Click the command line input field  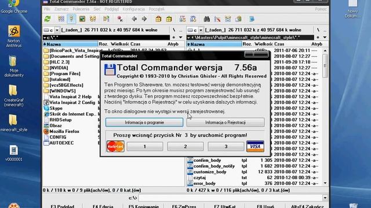coord(230,198)
